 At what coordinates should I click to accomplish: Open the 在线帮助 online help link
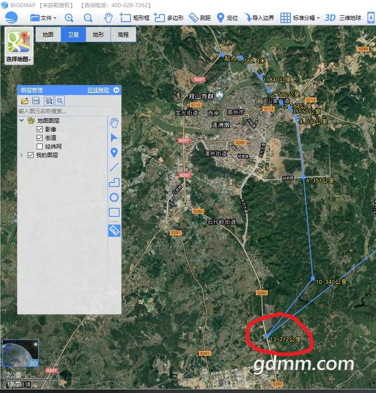coord(98,90)
